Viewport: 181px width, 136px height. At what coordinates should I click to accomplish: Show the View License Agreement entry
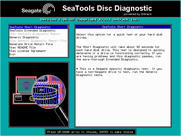click(x=27, y=51)
